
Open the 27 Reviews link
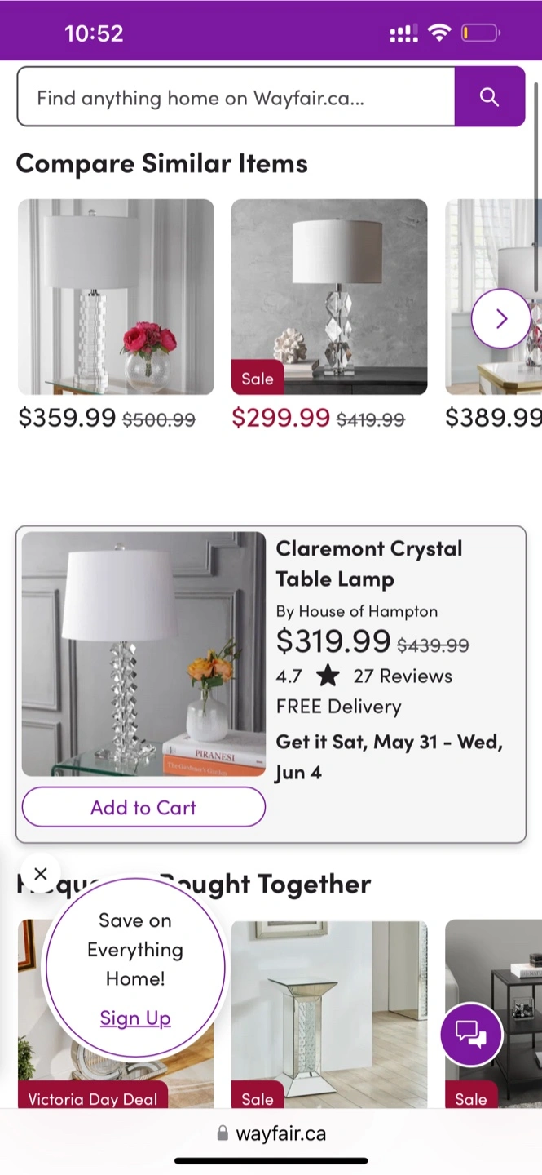[x=403, y=676]
